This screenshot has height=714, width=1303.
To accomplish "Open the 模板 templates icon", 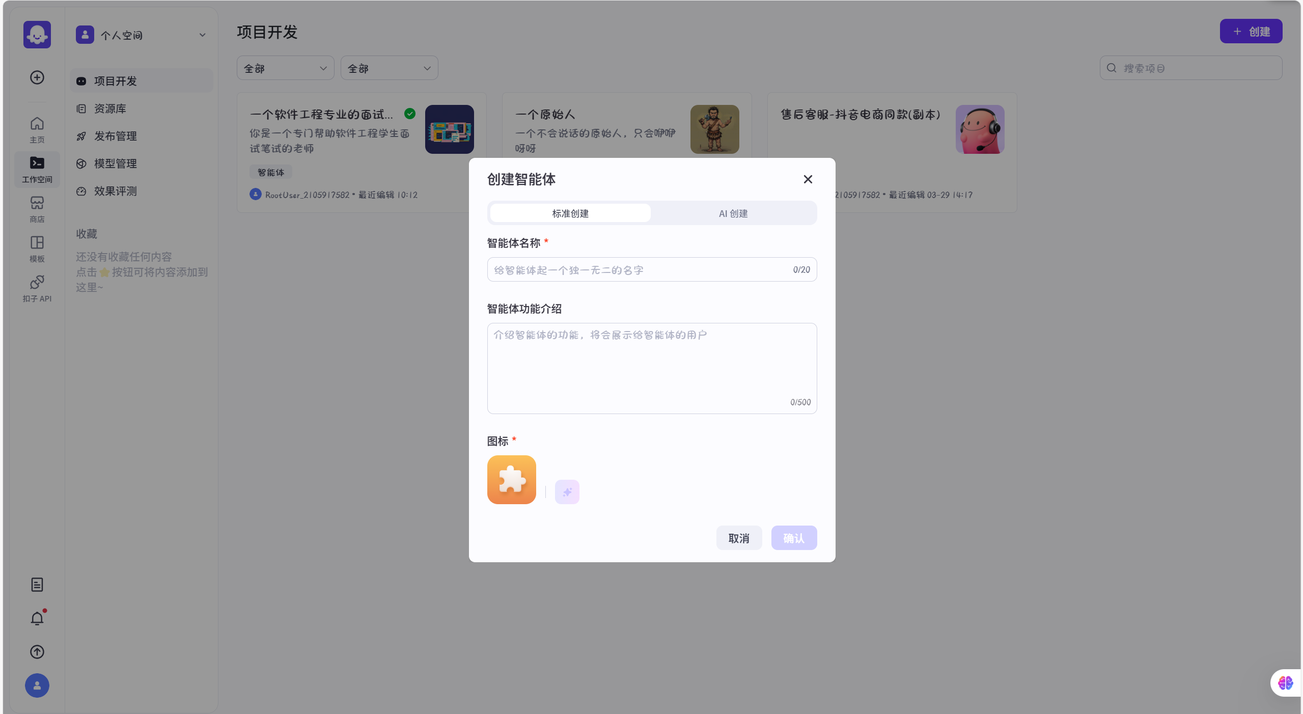I will [37, 249].
